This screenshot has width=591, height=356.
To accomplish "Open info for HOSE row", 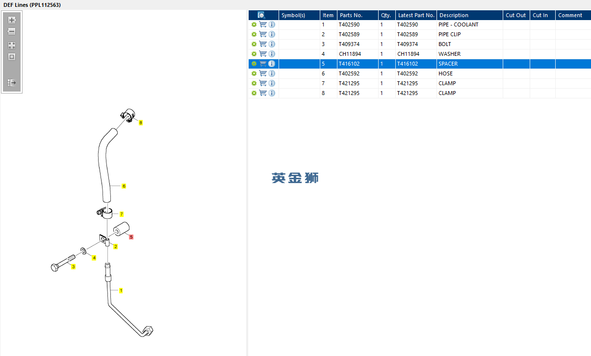I will [272, 73].
